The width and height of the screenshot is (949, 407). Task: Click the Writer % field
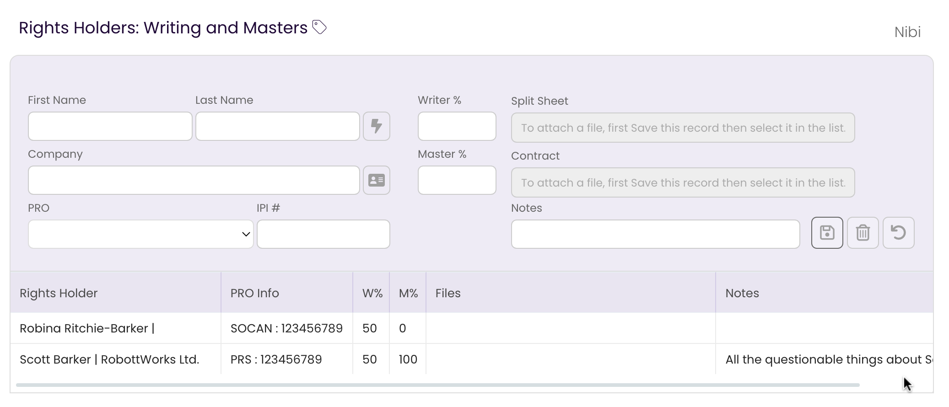457,126
